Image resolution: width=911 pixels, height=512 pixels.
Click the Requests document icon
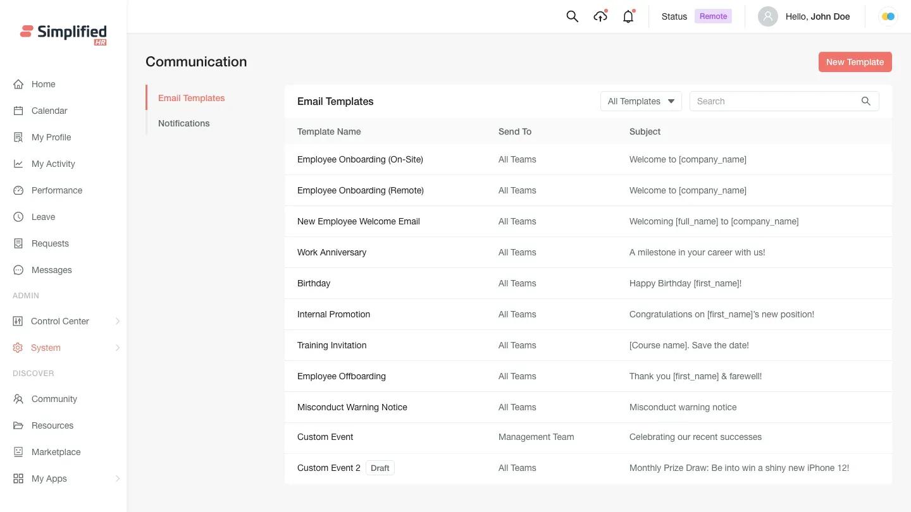18,243
